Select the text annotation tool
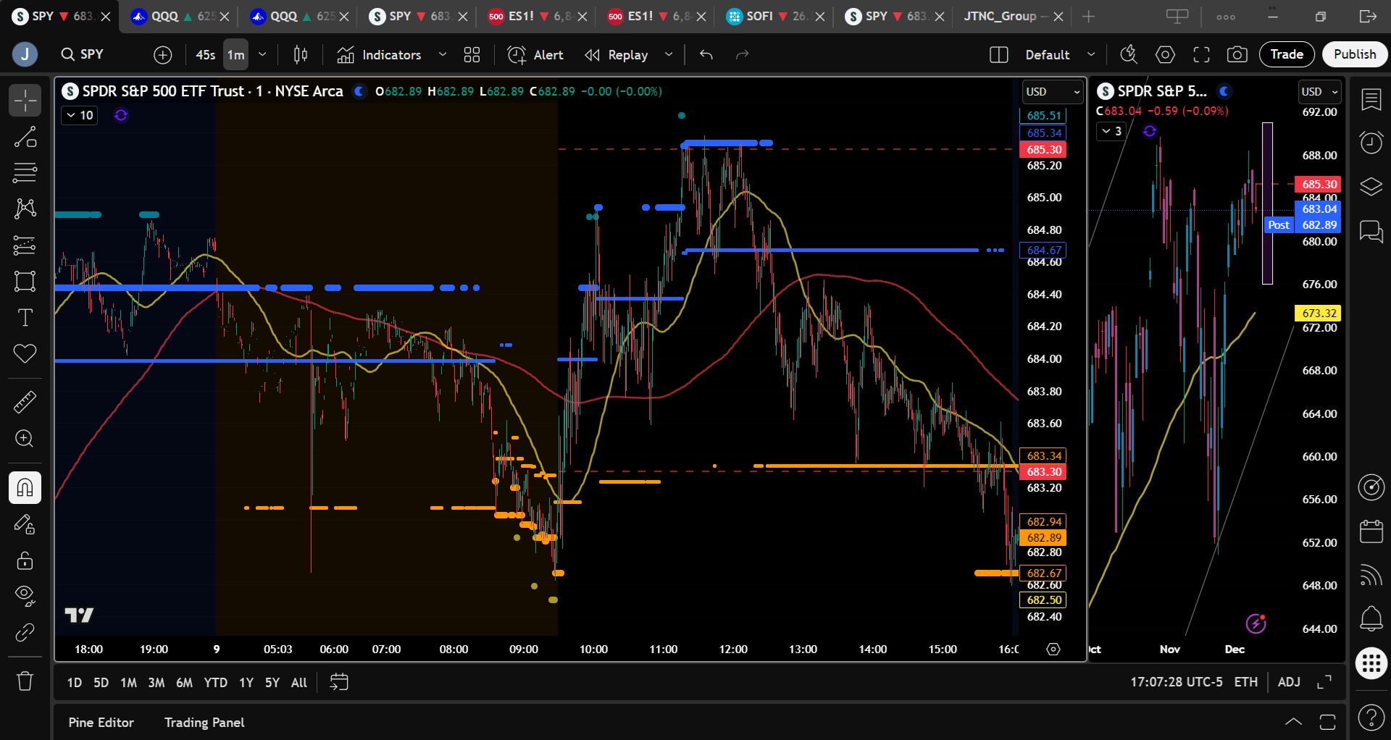The image size is (1391, 740). tap(25, 318)
